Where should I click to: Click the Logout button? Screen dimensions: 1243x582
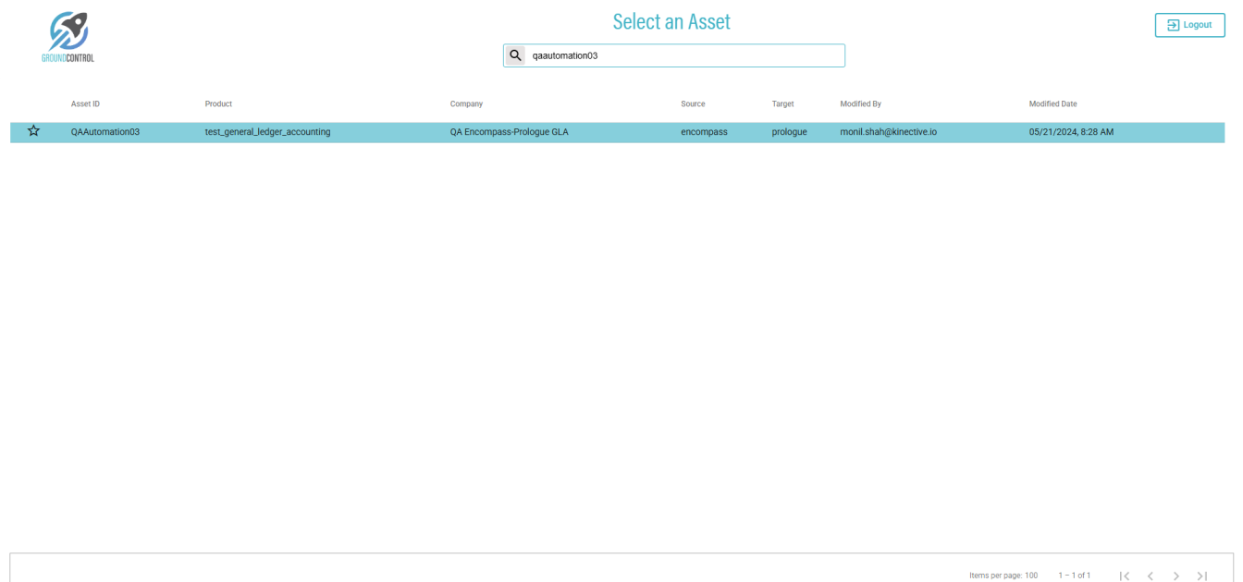coord(1189,25)
